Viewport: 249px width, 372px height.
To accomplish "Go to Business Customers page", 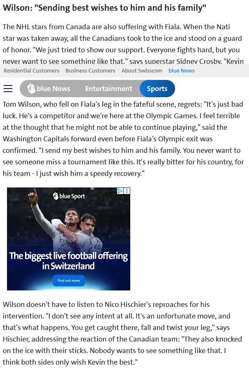I will pos(90,71).
